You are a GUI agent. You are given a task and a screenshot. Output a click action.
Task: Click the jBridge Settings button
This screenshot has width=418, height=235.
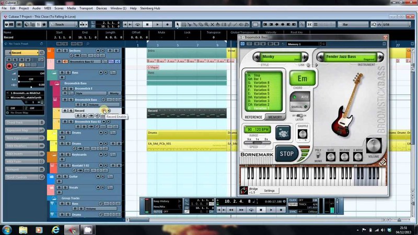[269, 191]
